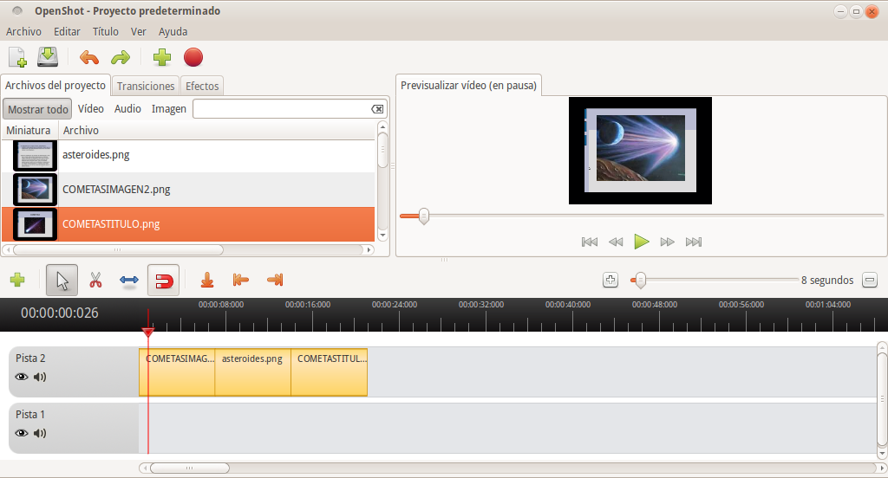Click the undo arrow in toolbar

[88, 58]
